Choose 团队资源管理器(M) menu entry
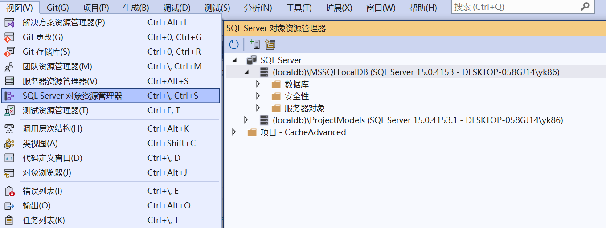The width and height of the screenshot is (606, 228). (x=111, y=66)
